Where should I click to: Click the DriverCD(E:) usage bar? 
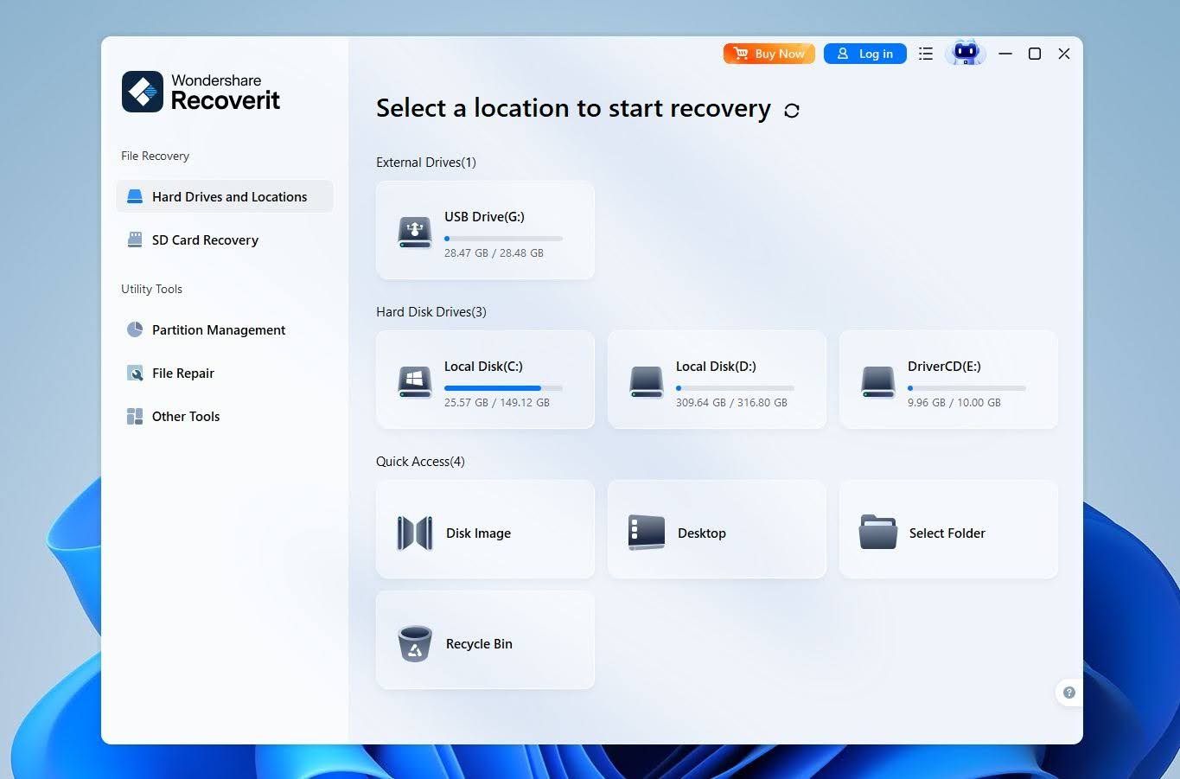click(966, 388)
